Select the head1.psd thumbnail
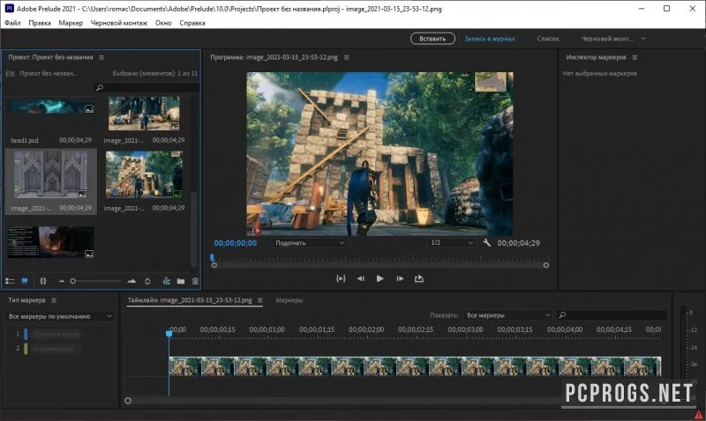 point(50,107)
